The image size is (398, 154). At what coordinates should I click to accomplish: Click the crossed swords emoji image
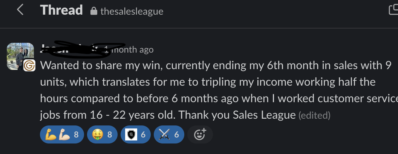point(165,134)
